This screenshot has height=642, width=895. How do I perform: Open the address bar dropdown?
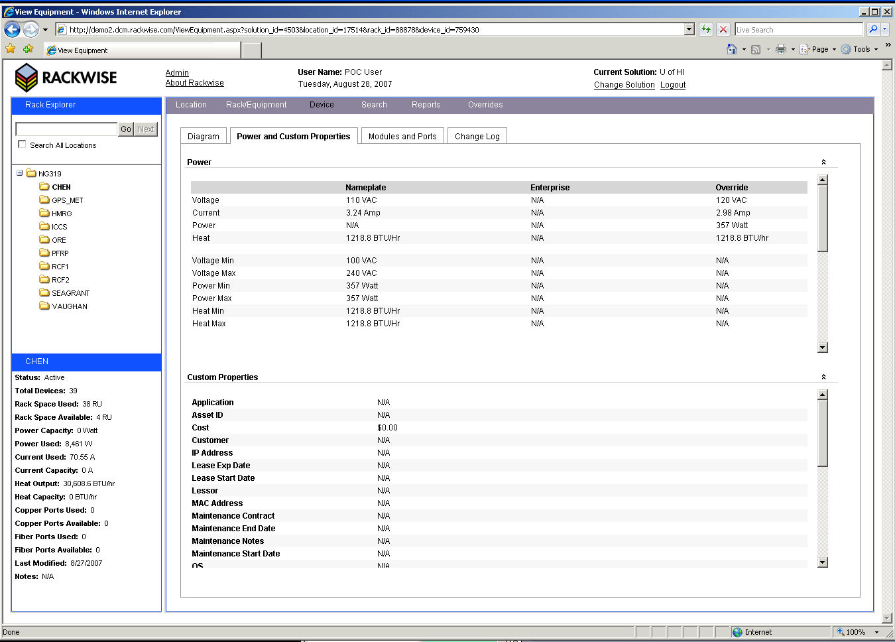tap(689, 29)
